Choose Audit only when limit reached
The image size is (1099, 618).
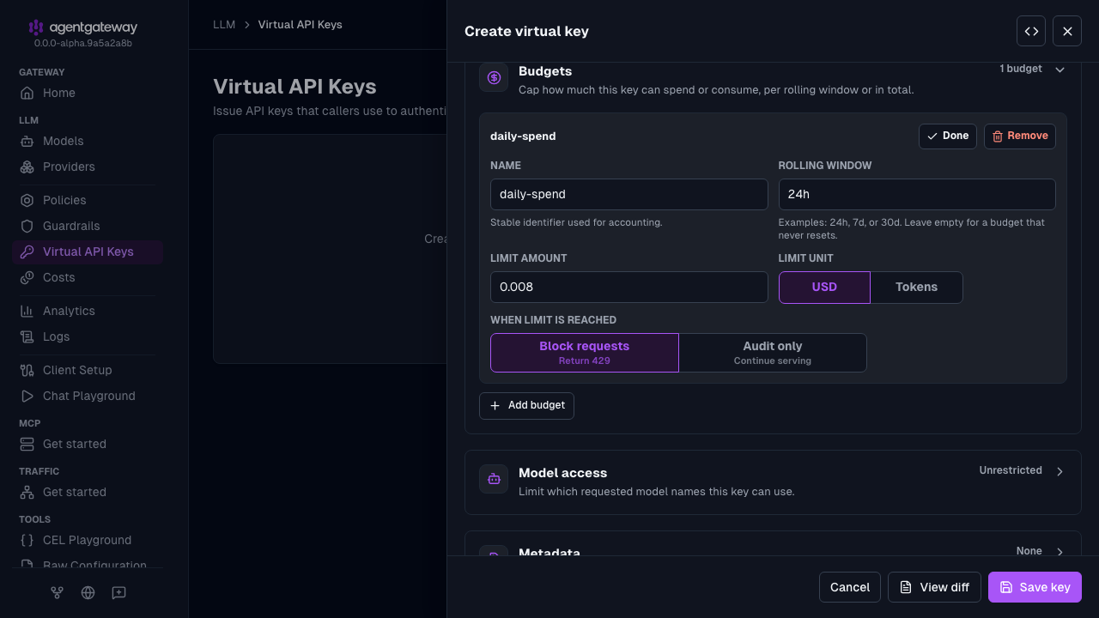(773, 353)
